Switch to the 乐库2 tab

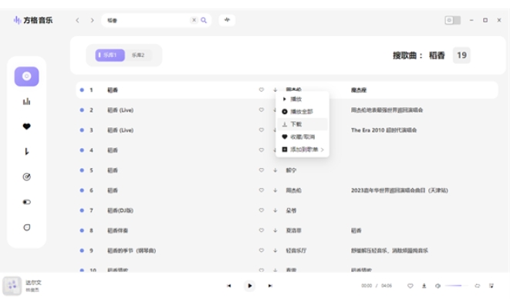[138, 55]
